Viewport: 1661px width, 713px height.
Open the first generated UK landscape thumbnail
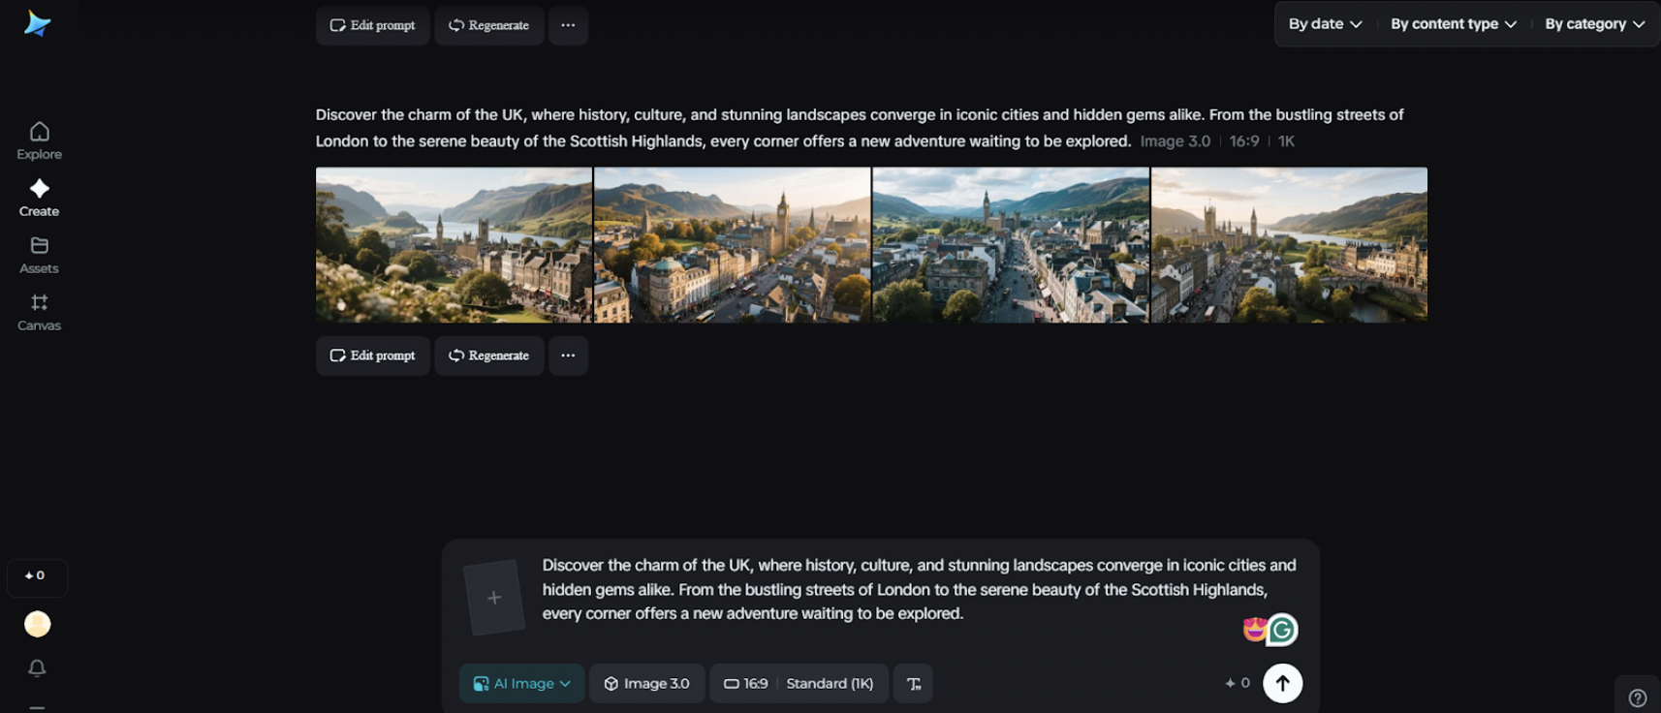tap(454, 245)
